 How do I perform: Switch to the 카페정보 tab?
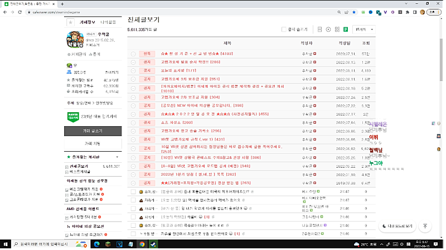[x=88, y=22]
